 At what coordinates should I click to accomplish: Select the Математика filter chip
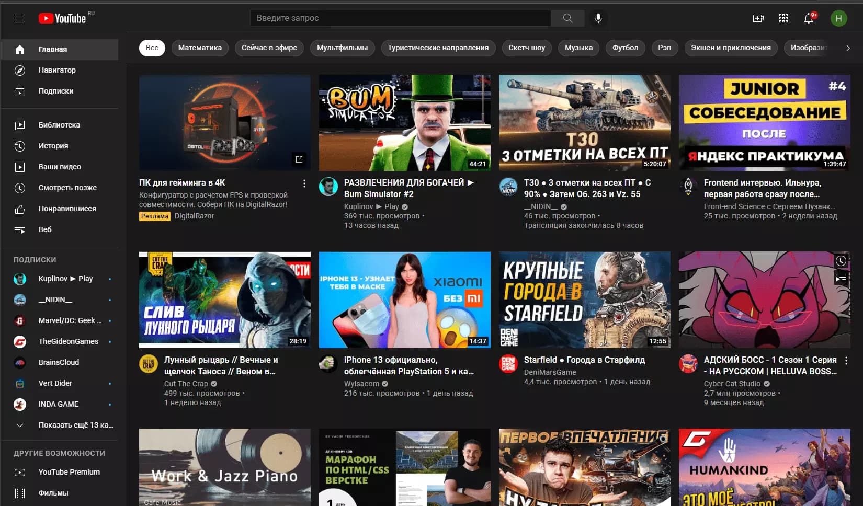click(200, 48)
